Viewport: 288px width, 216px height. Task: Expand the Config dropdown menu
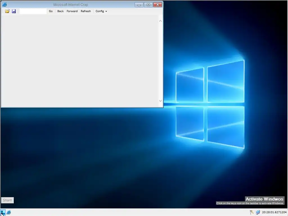click(x=101, y=11)
